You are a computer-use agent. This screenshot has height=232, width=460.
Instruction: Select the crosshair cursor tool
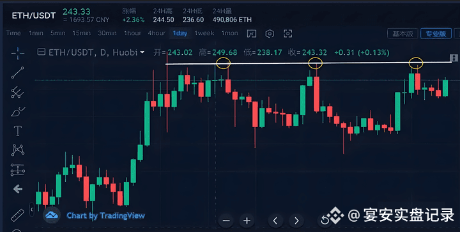pyautogui.click(x=18, y=53)
